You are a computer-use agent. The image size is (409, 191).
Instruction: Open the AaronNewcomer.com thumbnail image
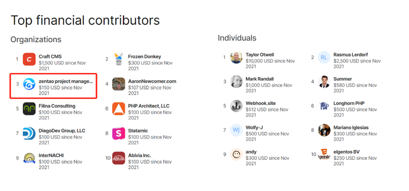[118, 84]
